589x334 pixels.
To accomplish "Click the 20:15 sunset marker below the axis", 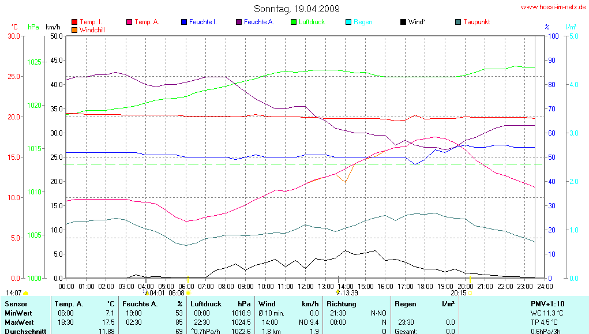I will pyautogui.click(x=459, y=293).
